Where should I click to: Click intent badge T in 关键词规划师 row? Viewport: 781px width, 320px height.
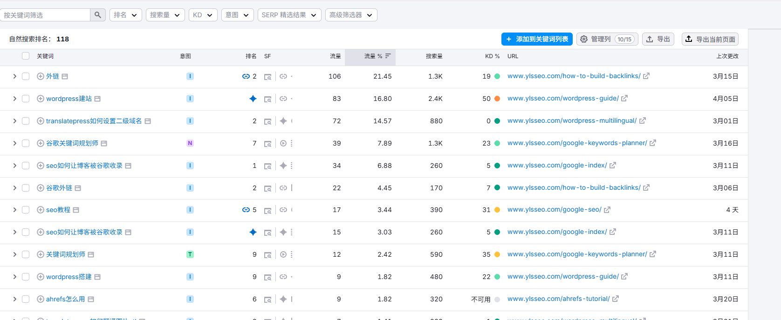[x=190, y=254]
